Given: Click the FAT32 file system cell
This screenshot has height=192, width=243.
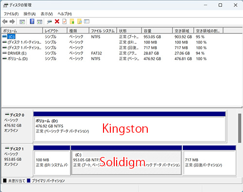Looking at the screenshot, I should tap(96, 53).
